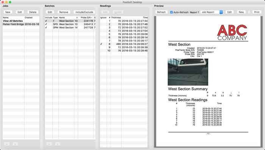Toggle the Auto-Refresh checkbox

pyautogui.click(x=171, y=12)
